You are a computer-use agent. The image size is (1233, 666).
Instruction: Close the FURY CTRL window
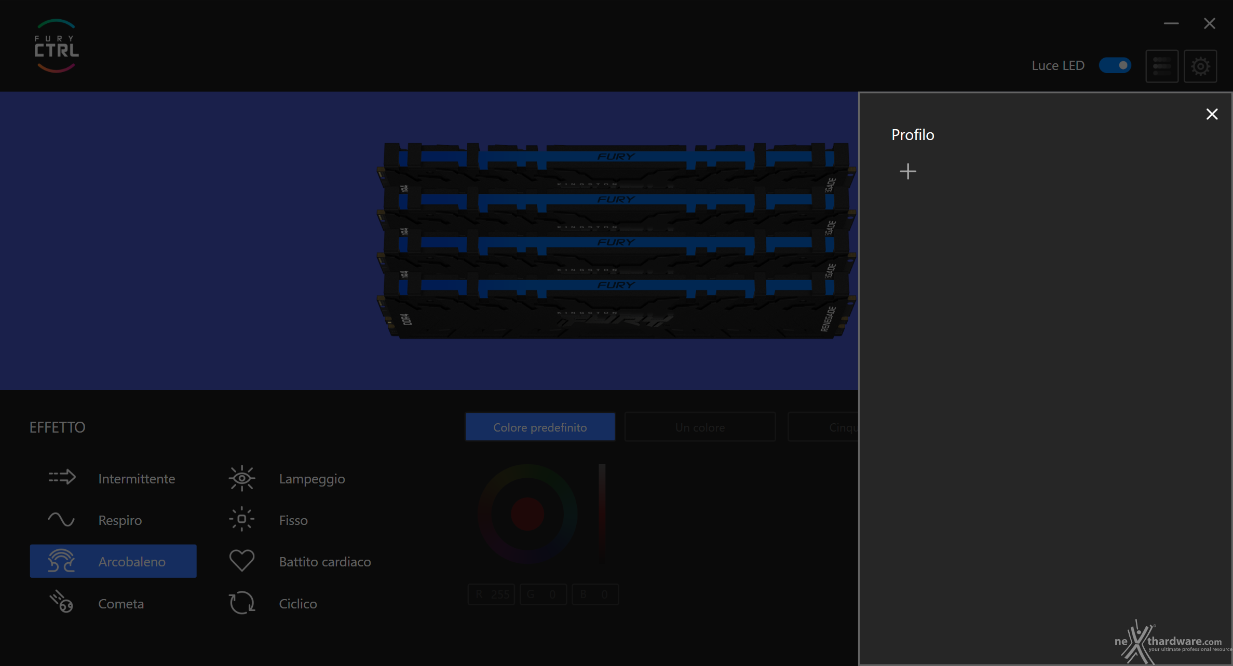coord(1210,23)
